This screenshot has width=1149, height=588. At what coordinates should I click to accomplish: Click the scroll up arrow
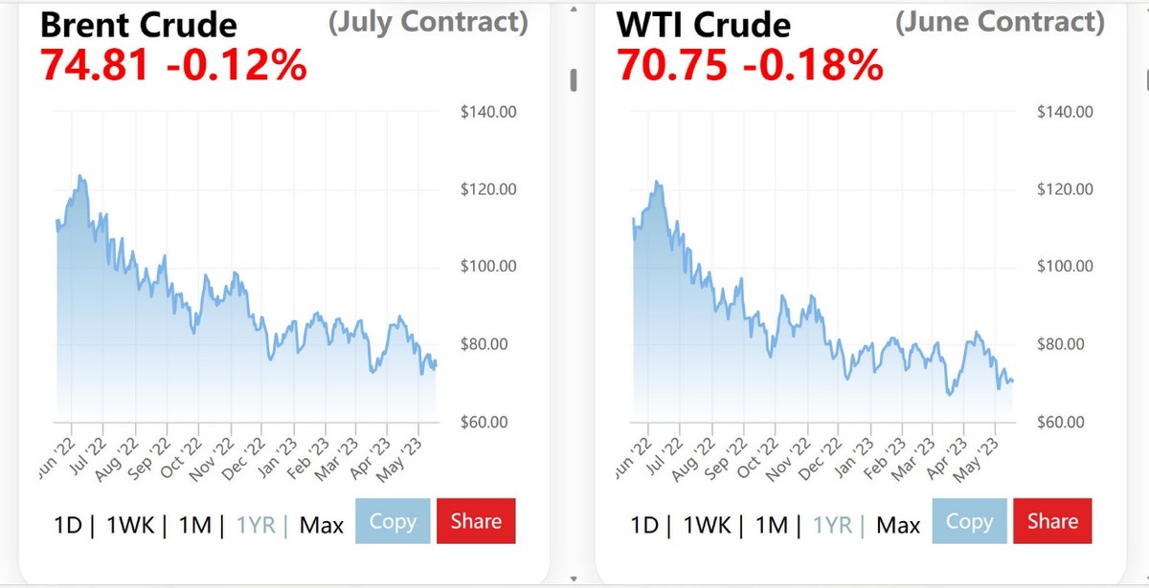[x=574, y=10]
